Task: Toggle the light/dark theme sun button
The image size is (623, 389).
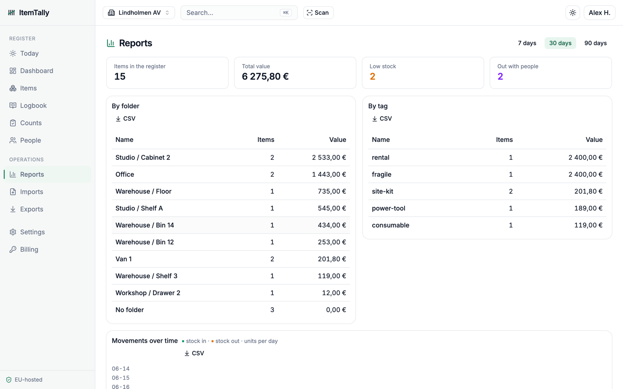Action: [573, 13]
